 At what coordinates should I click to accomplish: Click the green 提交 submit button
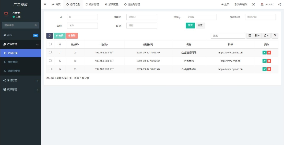tap(190, 25)
